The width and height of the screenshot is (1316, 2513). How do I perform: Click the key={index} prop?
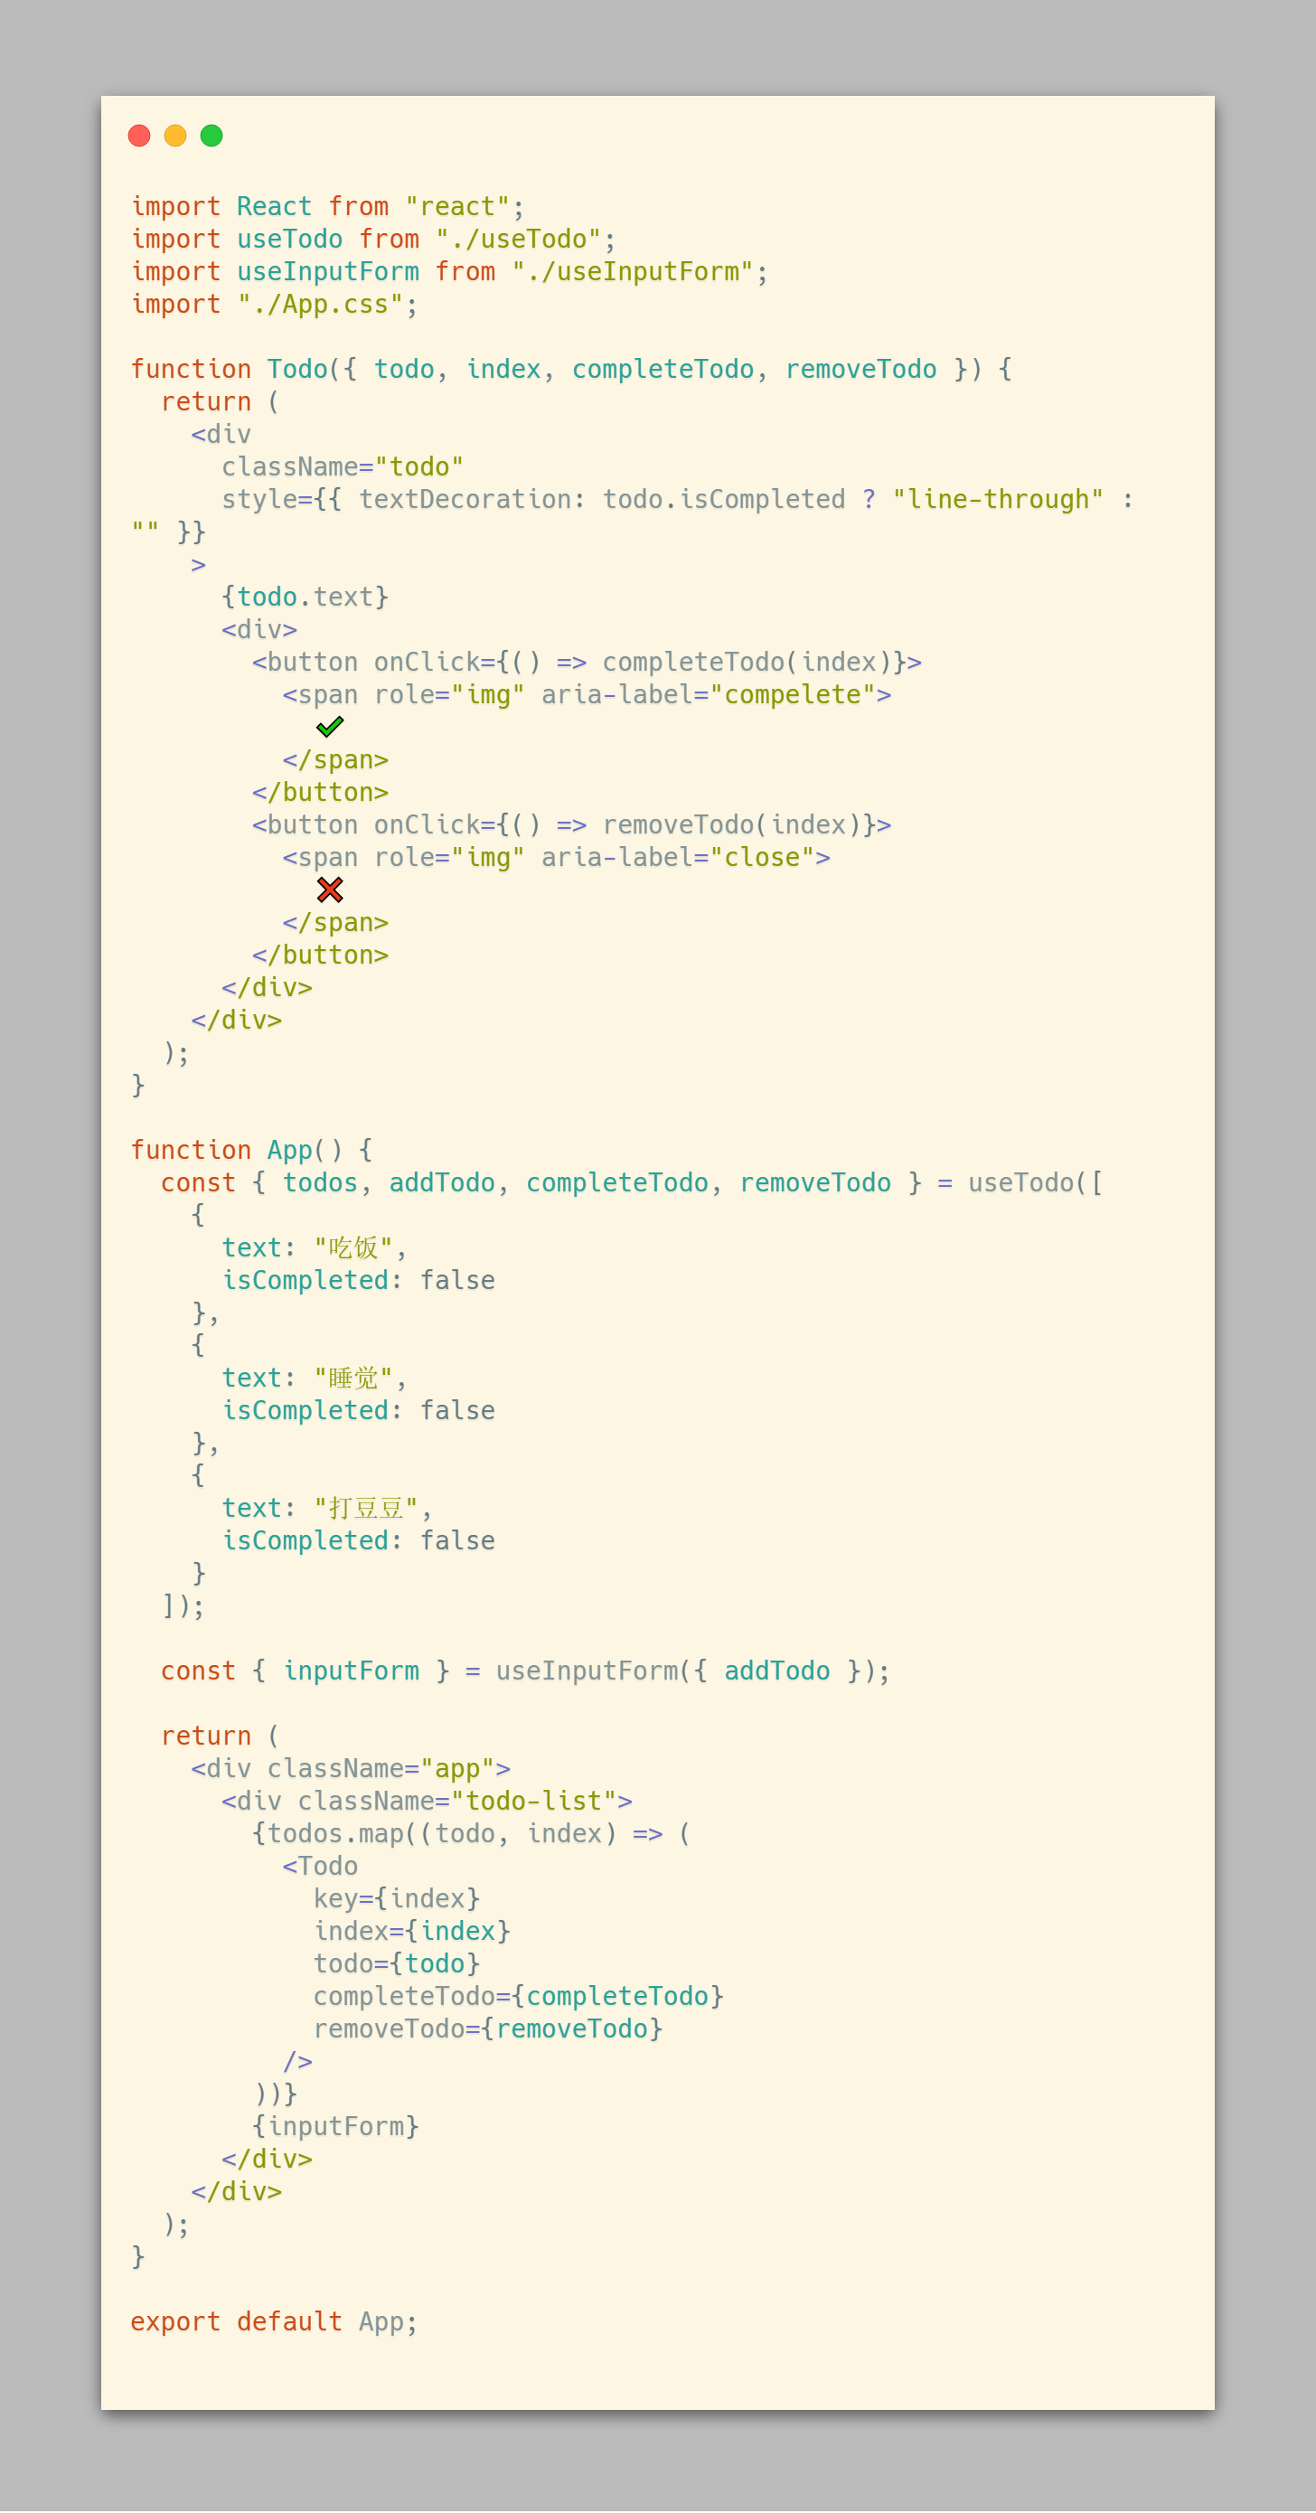click(x=397, y=1898)
